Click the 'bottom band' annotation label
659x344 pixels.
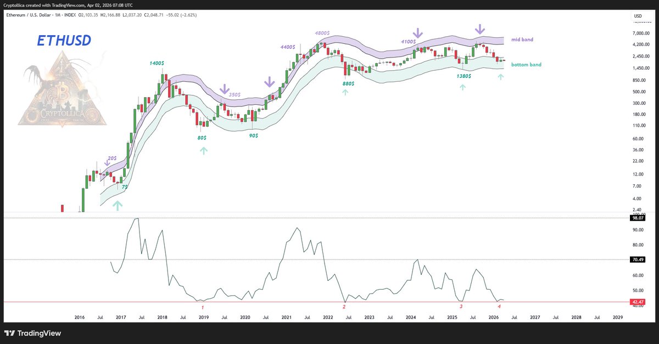click(x=526, y=65)
